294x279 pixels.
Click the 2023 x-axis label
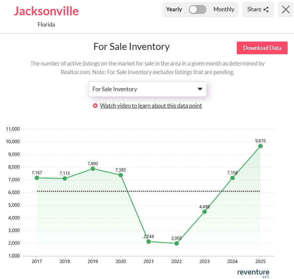[x=204, y=261]
